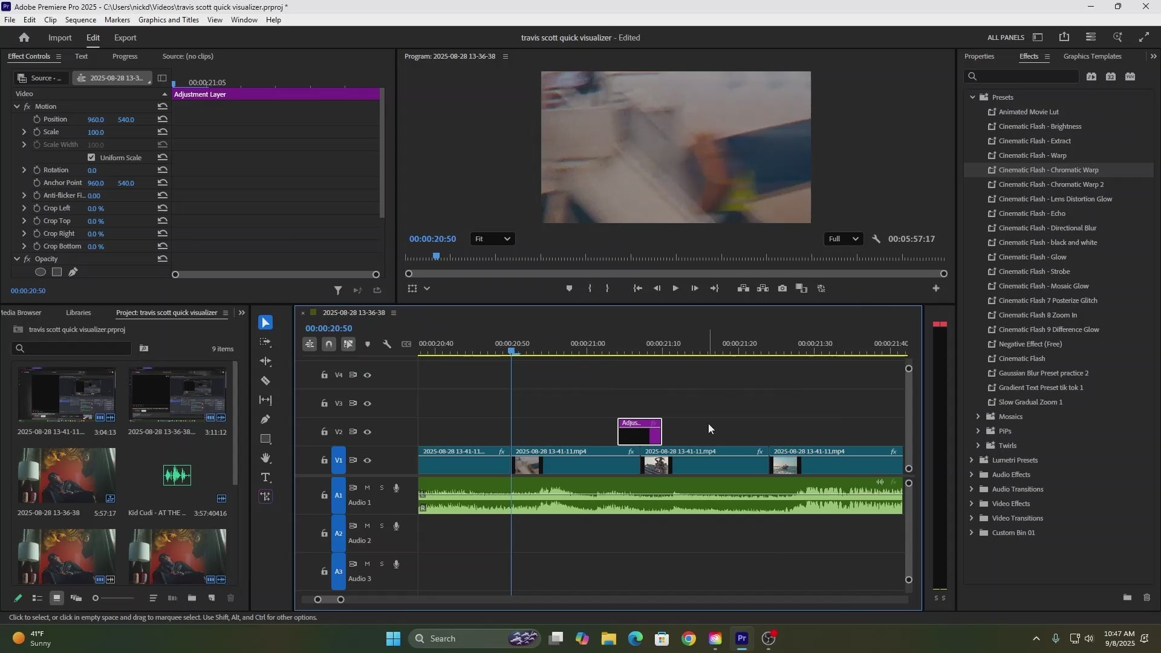Click the Add Marker button in Program monitor
The height and width of the screenshot is (653, 1161).
(569, 288)
